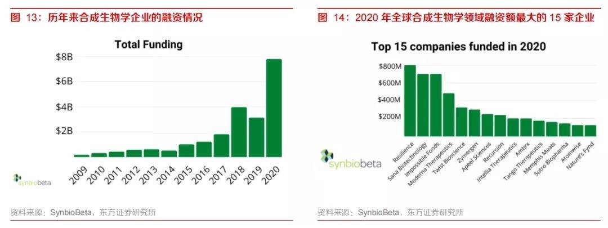The height and width of the screenshot is (228, 608).
Task: Click the 2018 bar in Total Funding chart
Action: (x=239, y=132)
